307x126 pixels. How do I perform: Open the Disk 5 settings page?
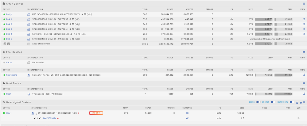pyautogui.click(x=9, y=39)
